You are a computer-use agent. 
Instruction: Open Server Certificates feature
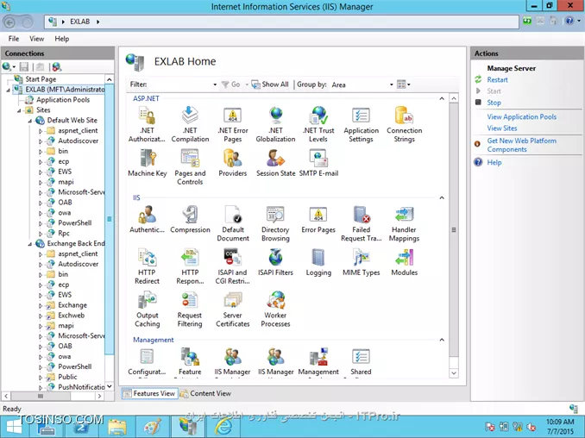tap(233, 309)
